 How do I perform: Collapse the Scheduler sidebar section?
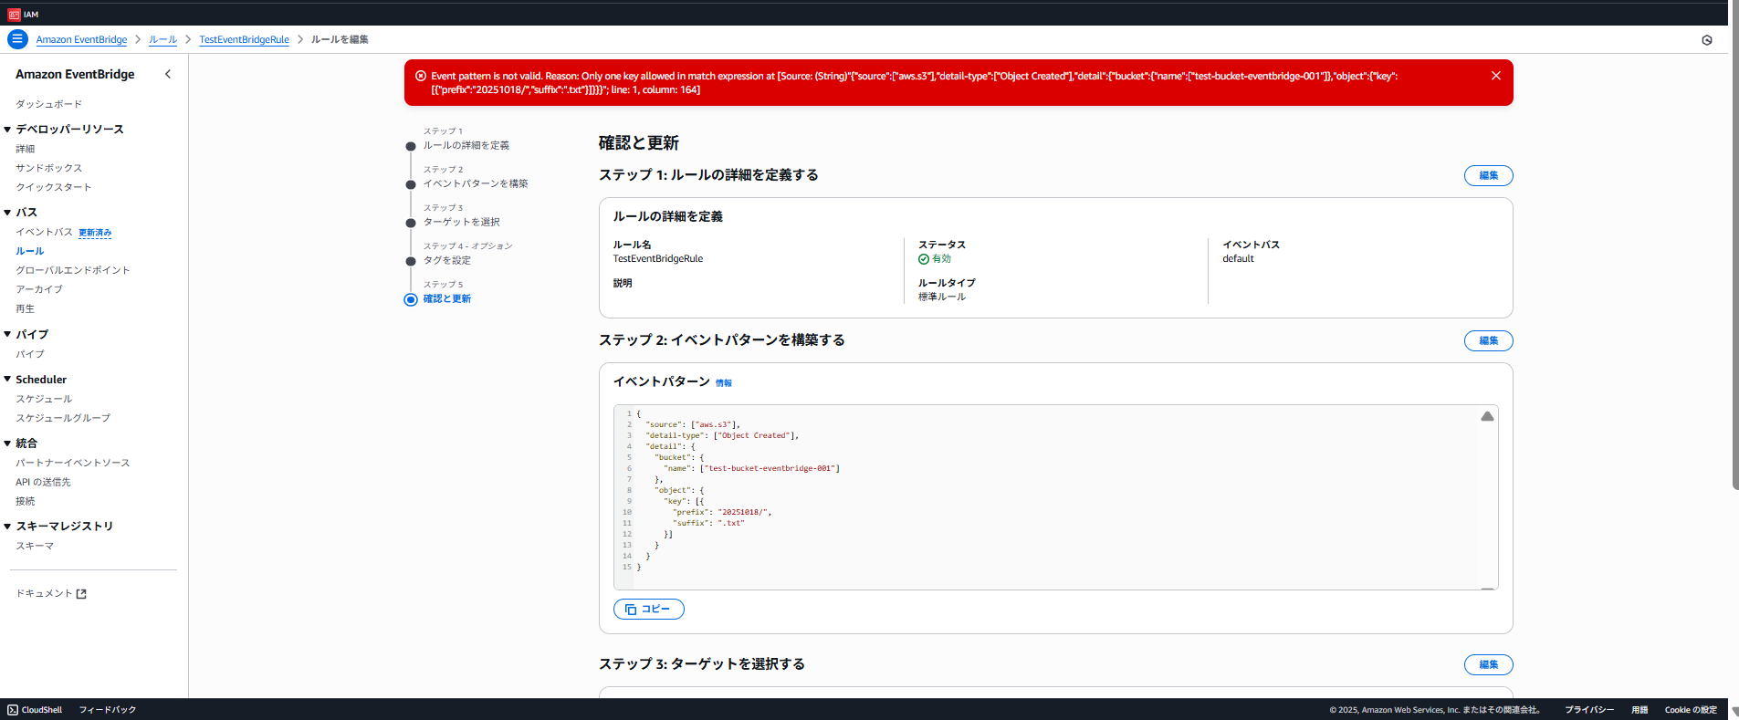click(x=7, y=380)
